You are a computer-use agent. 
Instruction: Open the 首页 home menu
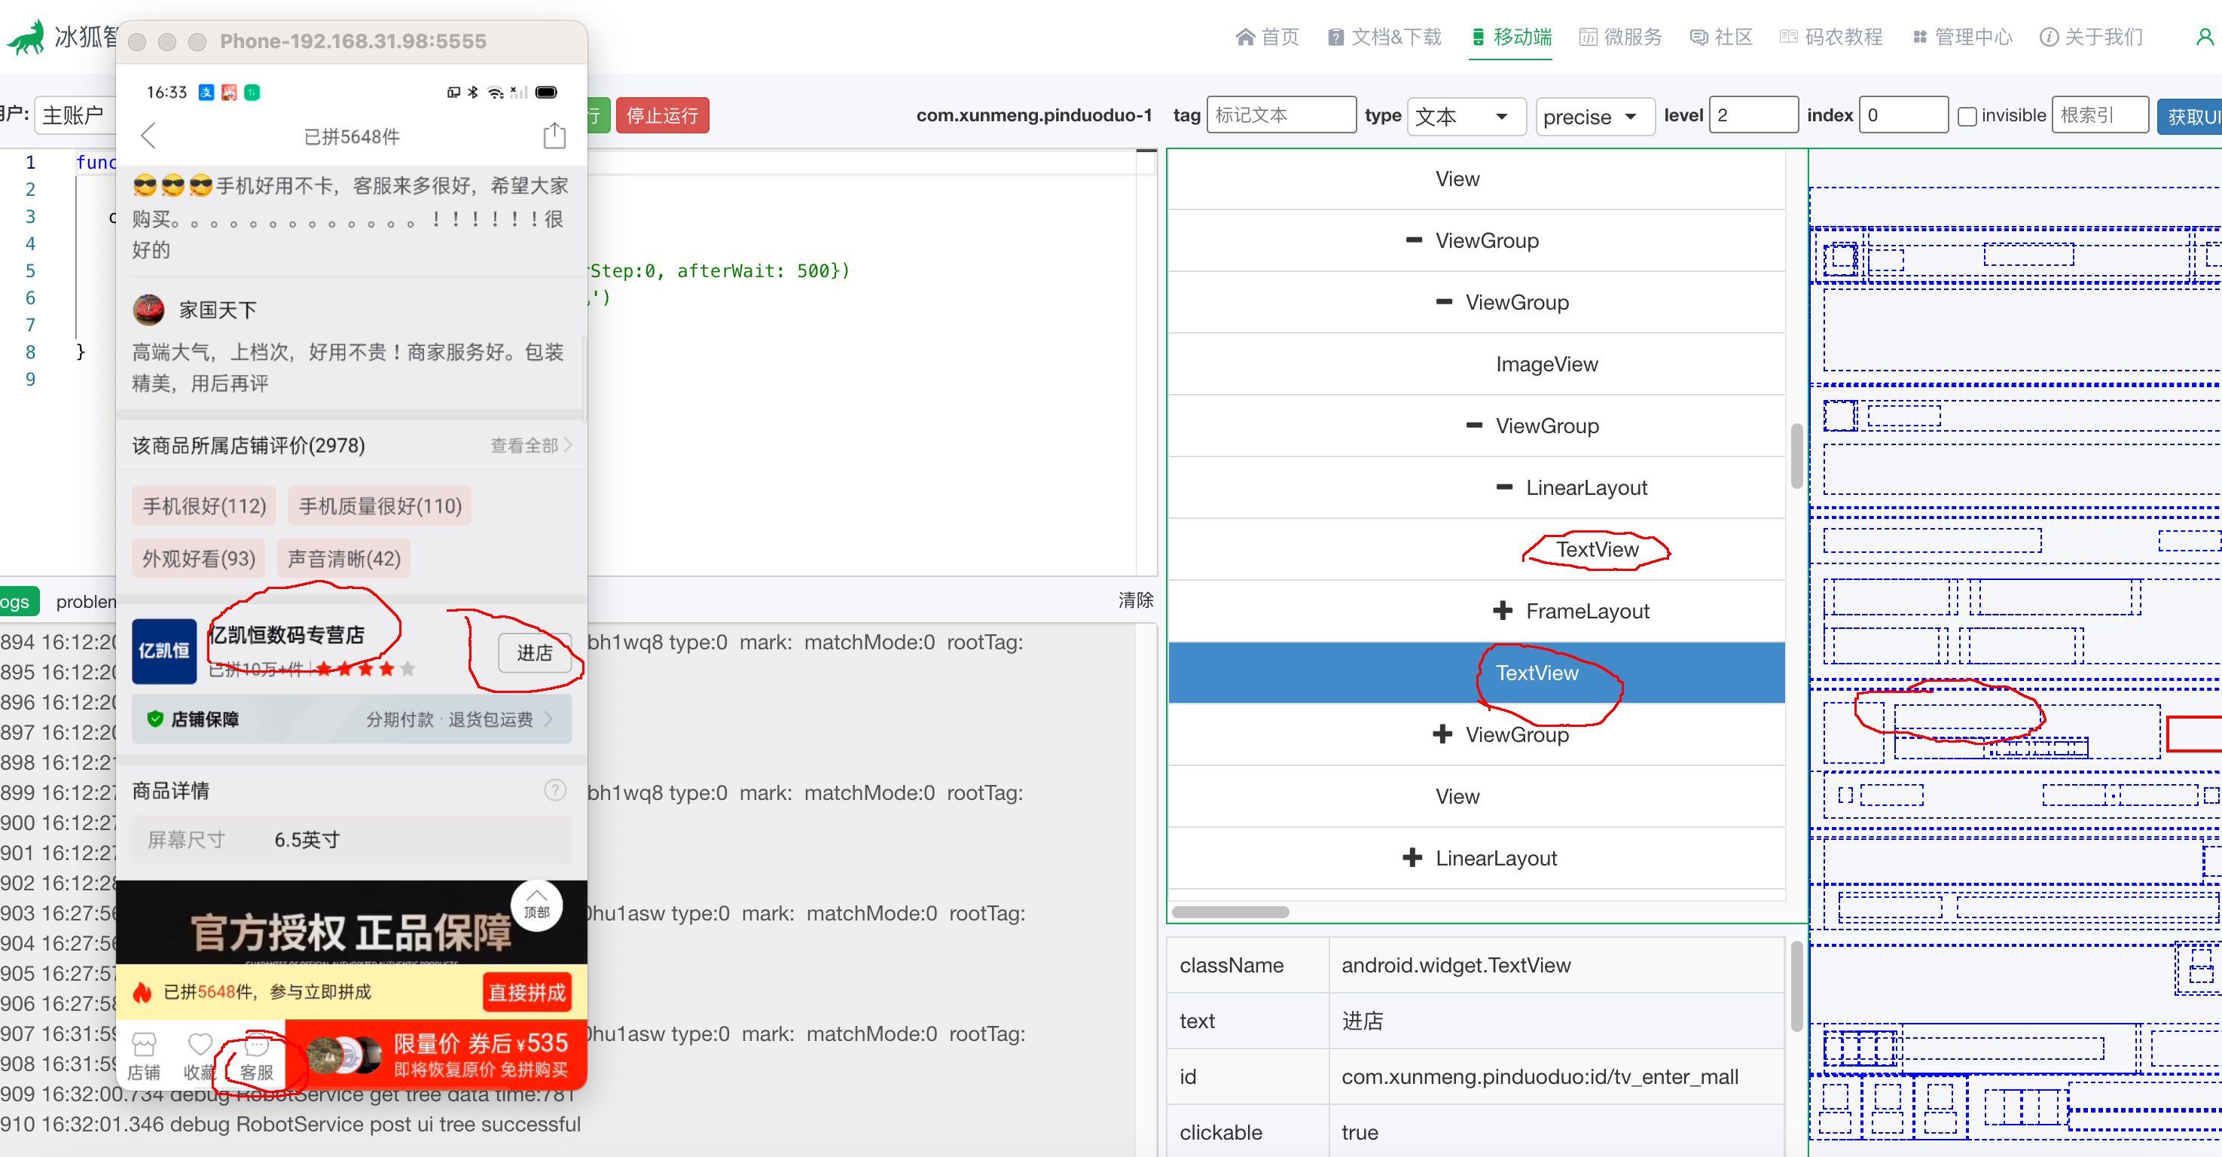tap(1267, 37)
